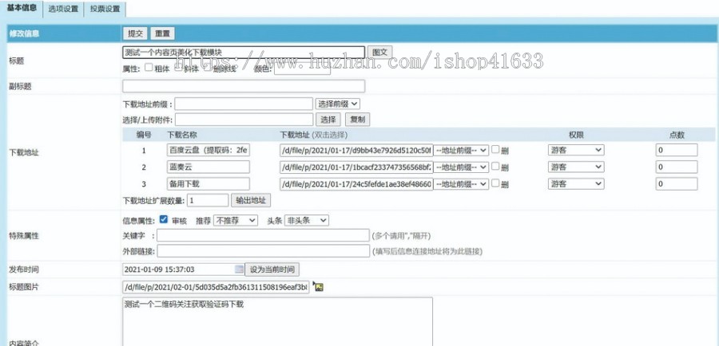The image size is (719, 346).
Task: Open 地址前缀 dropdown in 蓝奏云 row
Action: 461,167
